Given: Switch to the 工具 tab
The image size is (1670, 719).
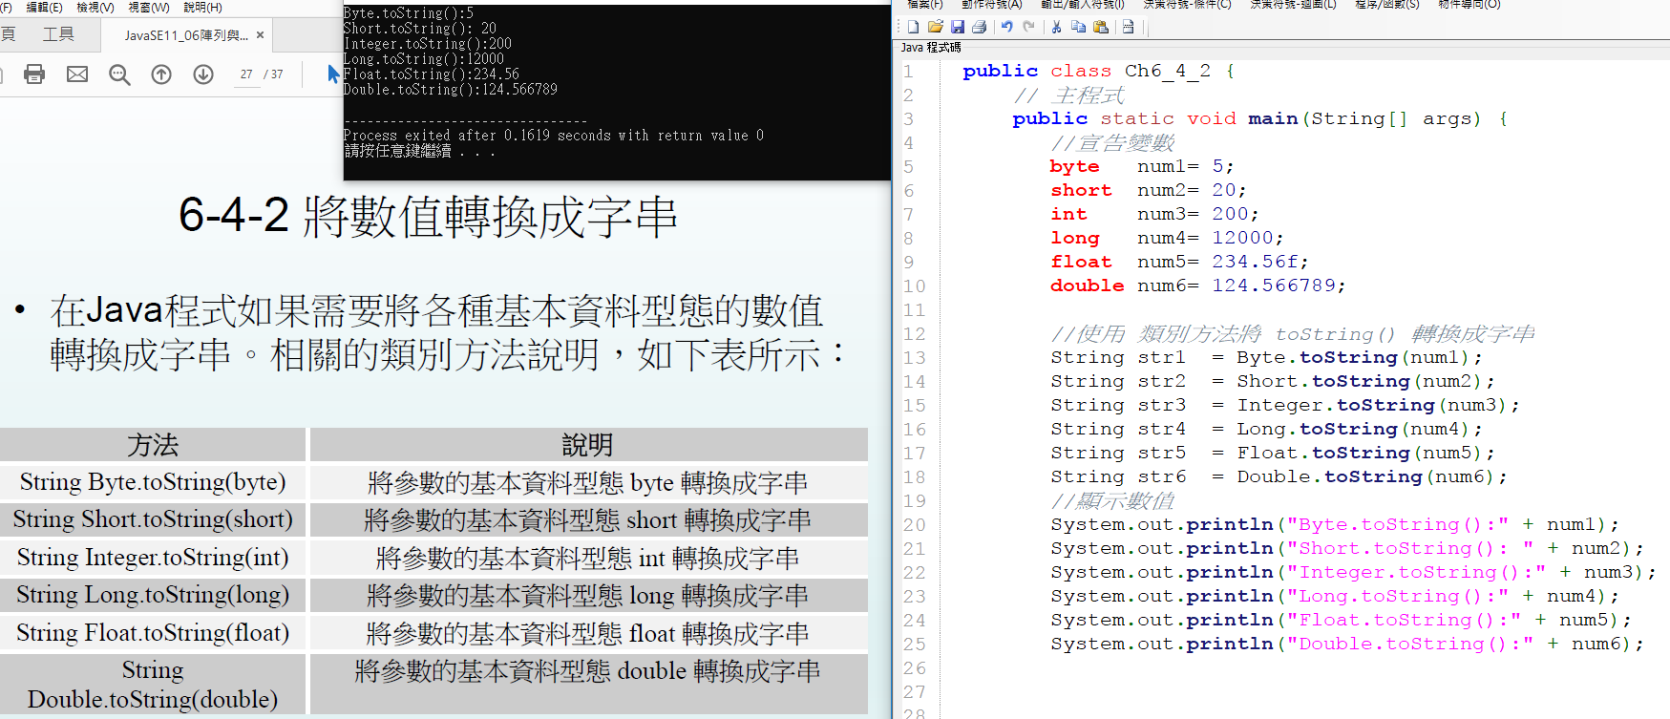Looking at the screenshot, I should point(58,34).
